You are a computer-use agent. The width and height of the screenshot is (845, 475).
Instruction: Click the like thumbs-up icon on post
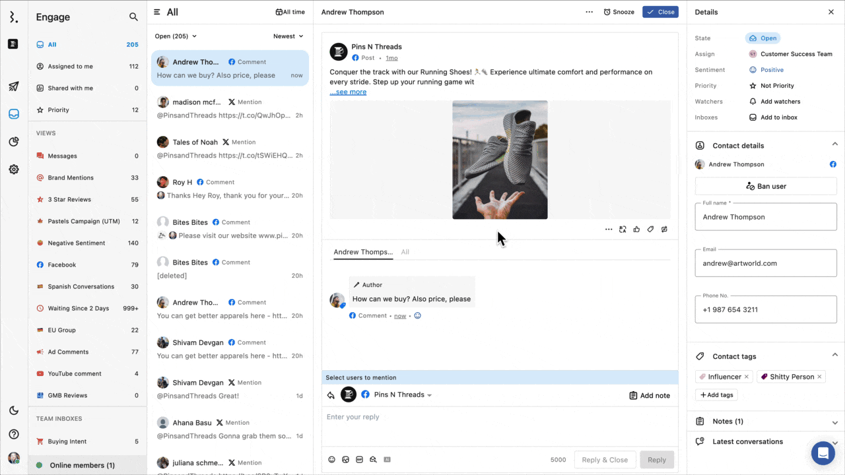(x=636, y=230)
